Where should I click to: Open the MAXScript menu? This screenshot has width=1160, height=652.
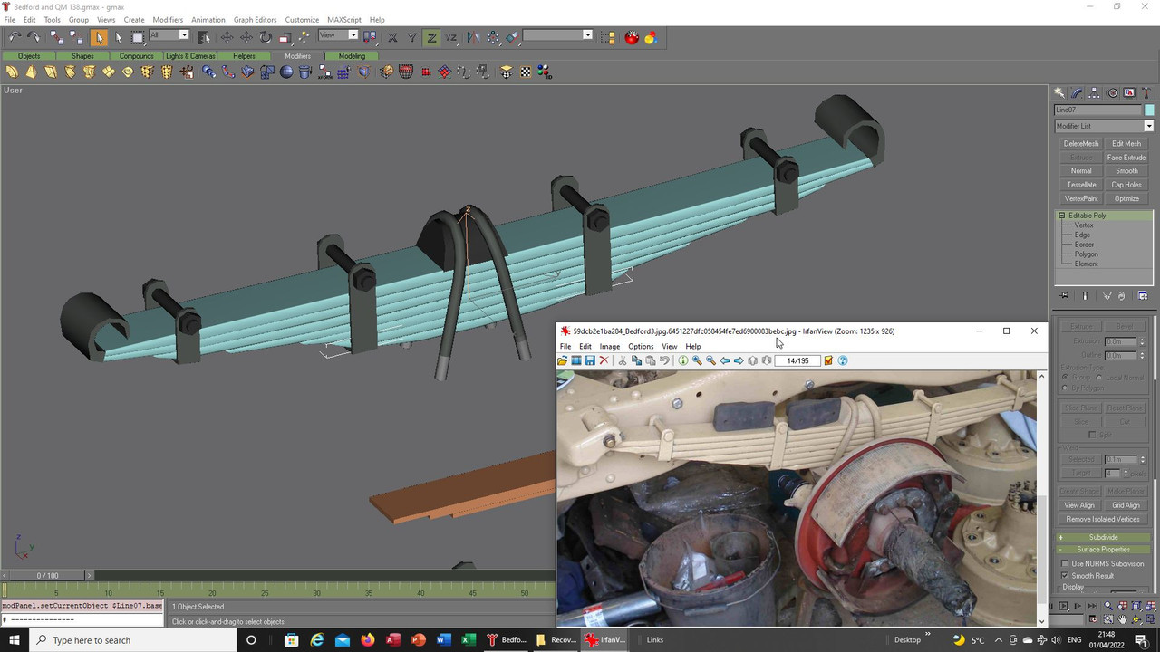[x=343, y=19]
